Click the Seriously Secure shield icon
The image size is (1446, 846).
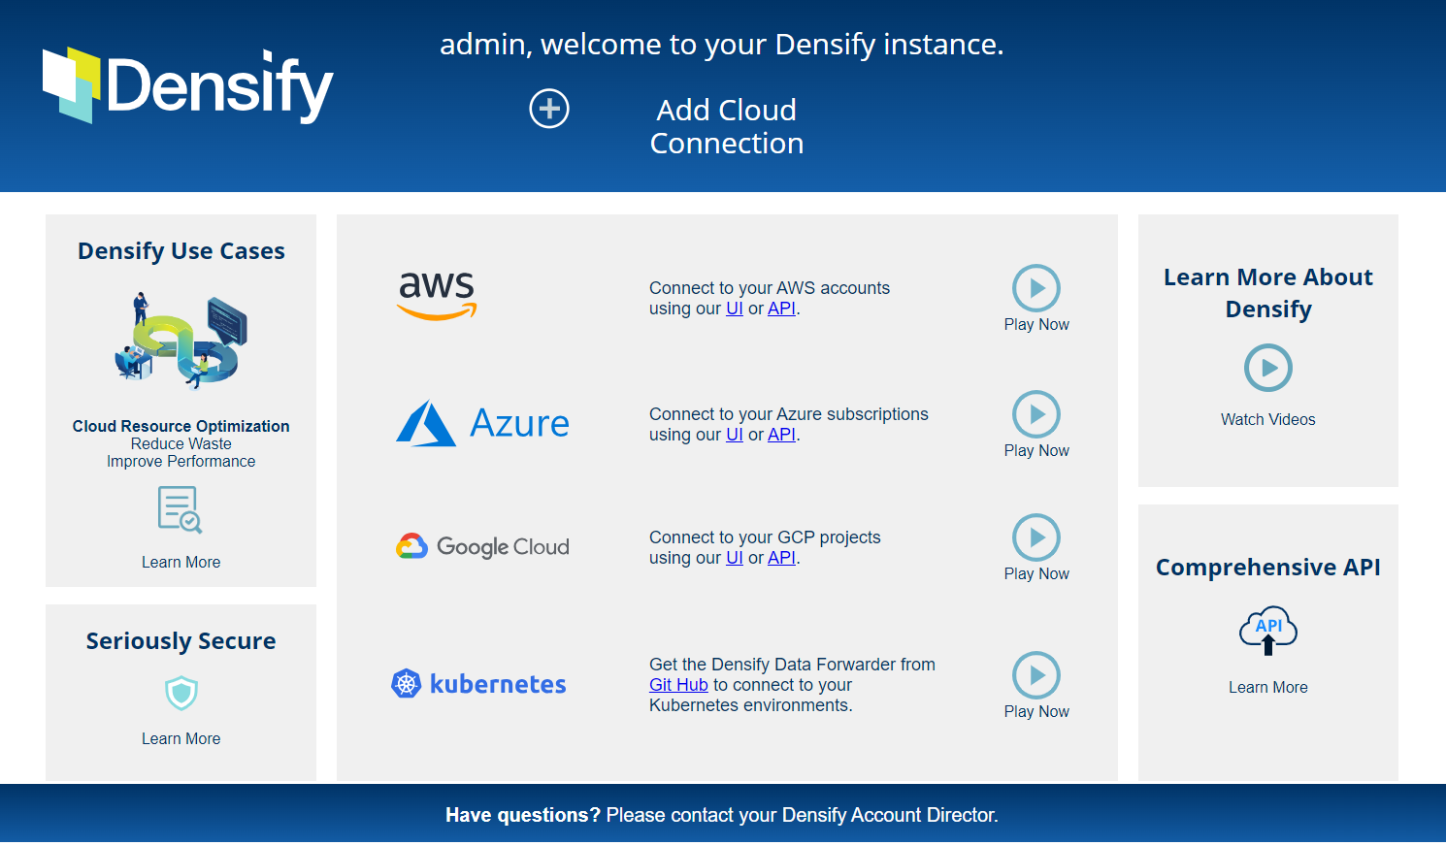tap(181, 694)
